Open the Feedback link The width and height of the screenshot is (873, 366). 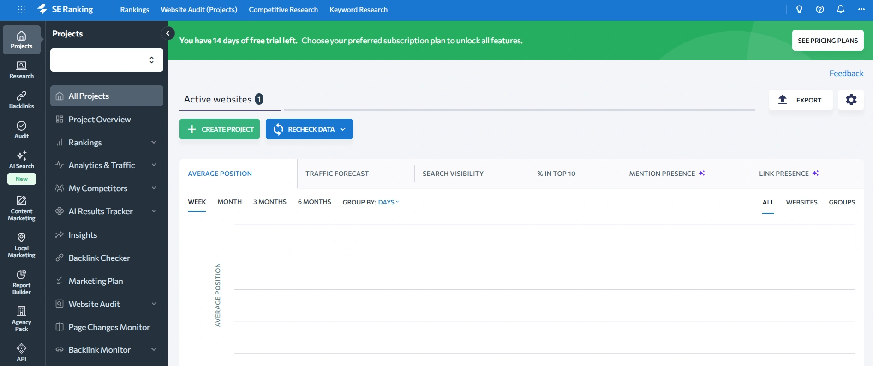846,73
